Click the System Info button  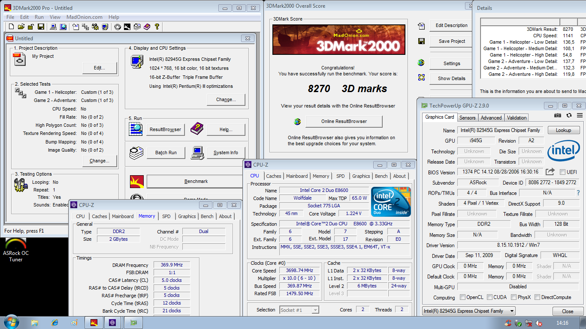(226, 153)
